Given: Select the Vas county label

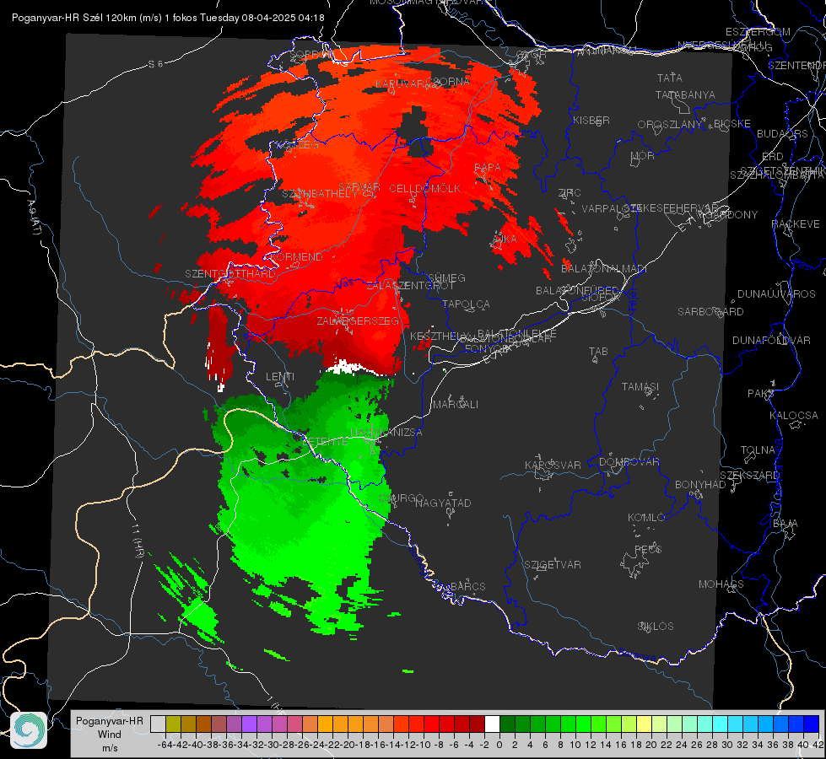Looking at the screenshot, I should 344,283.
